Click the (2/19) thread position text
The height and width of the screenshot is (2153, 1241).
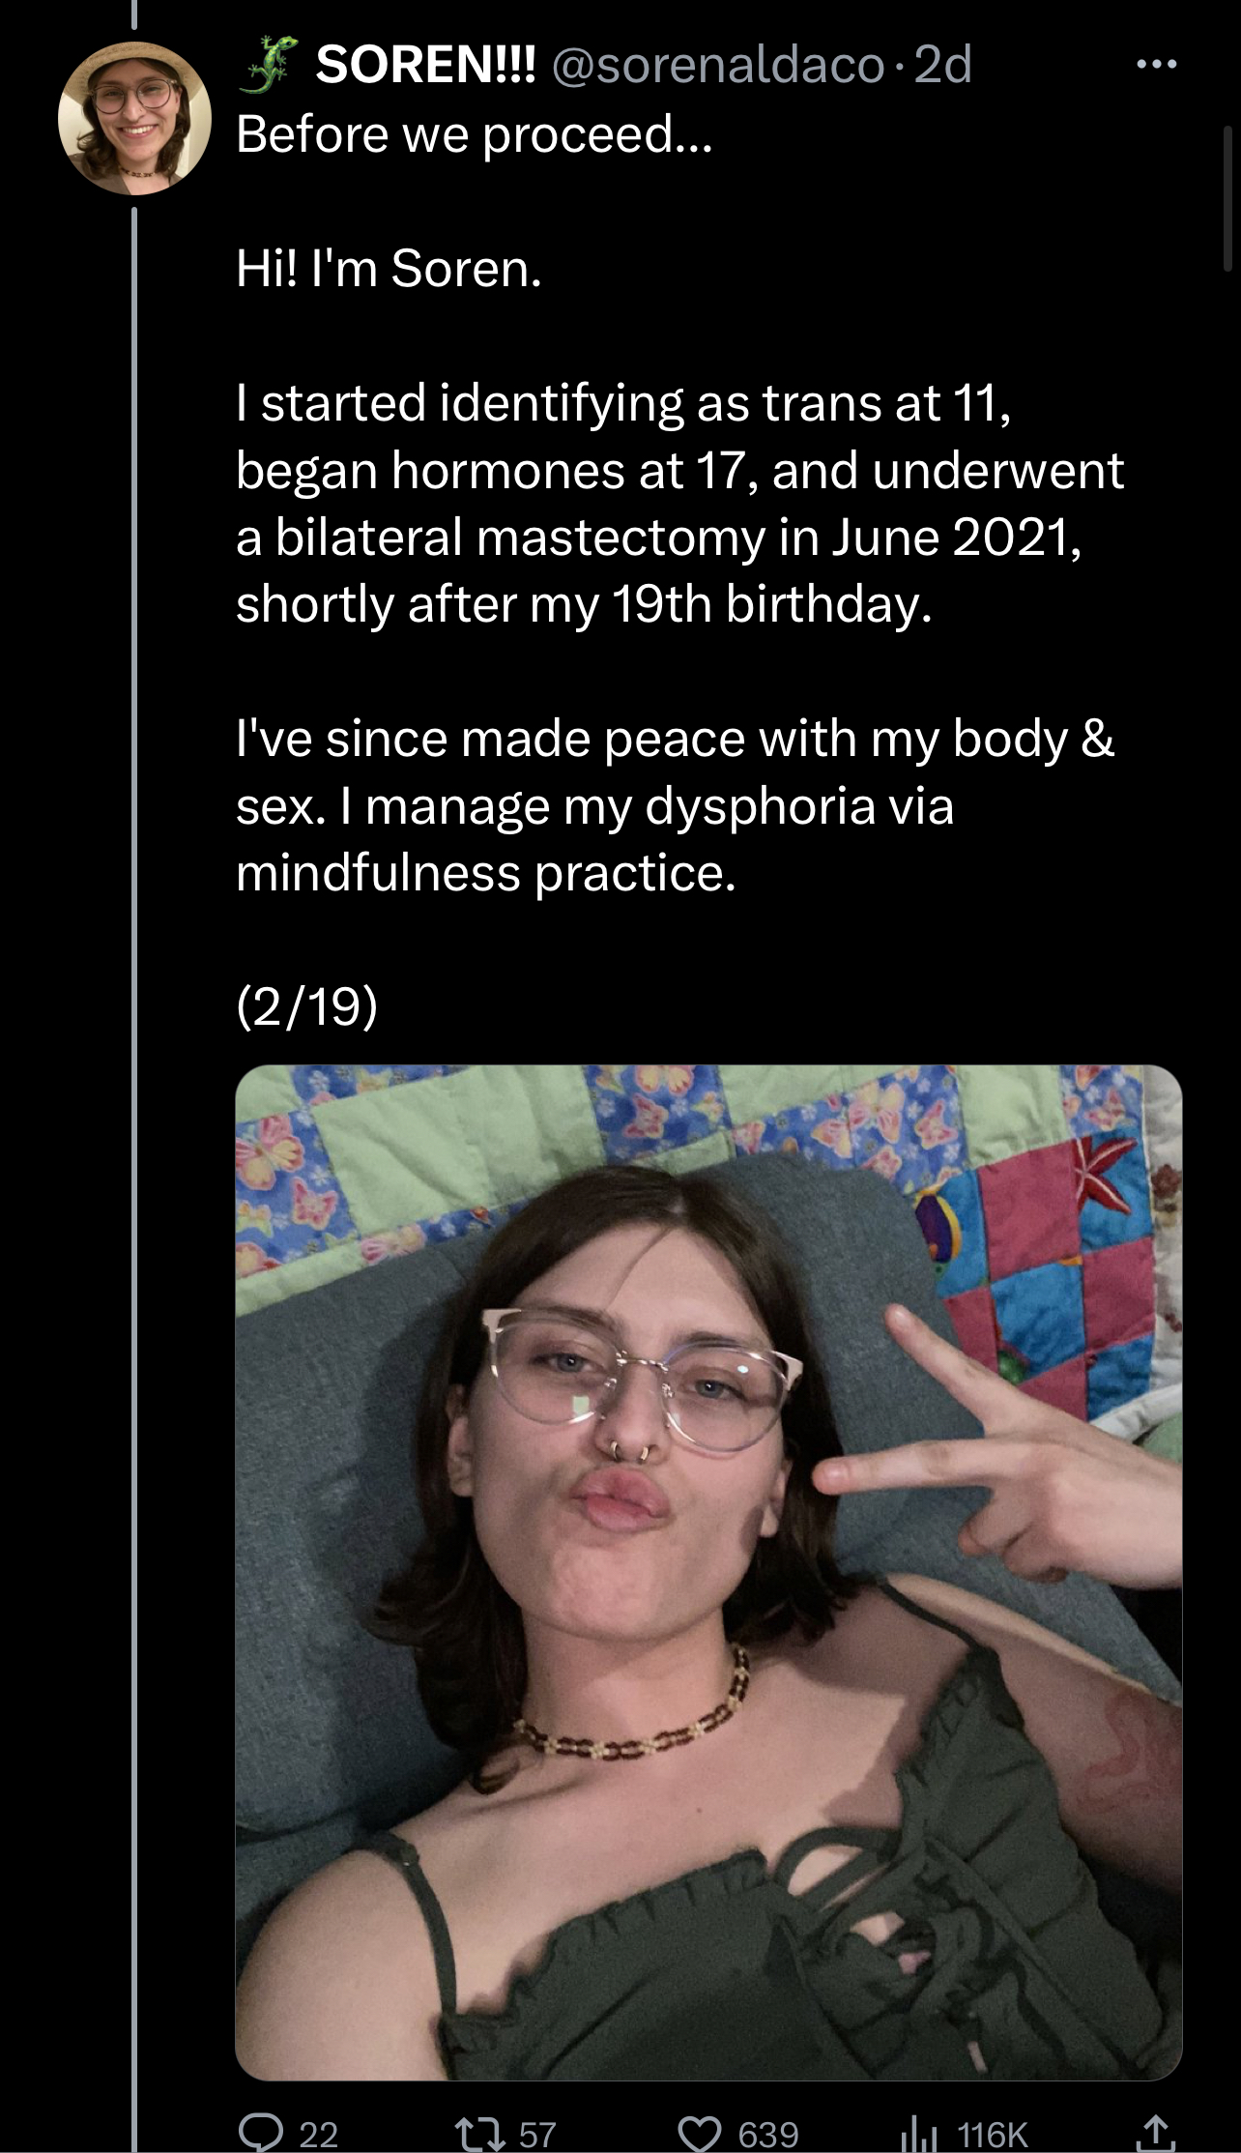(x=306, y=1007)
